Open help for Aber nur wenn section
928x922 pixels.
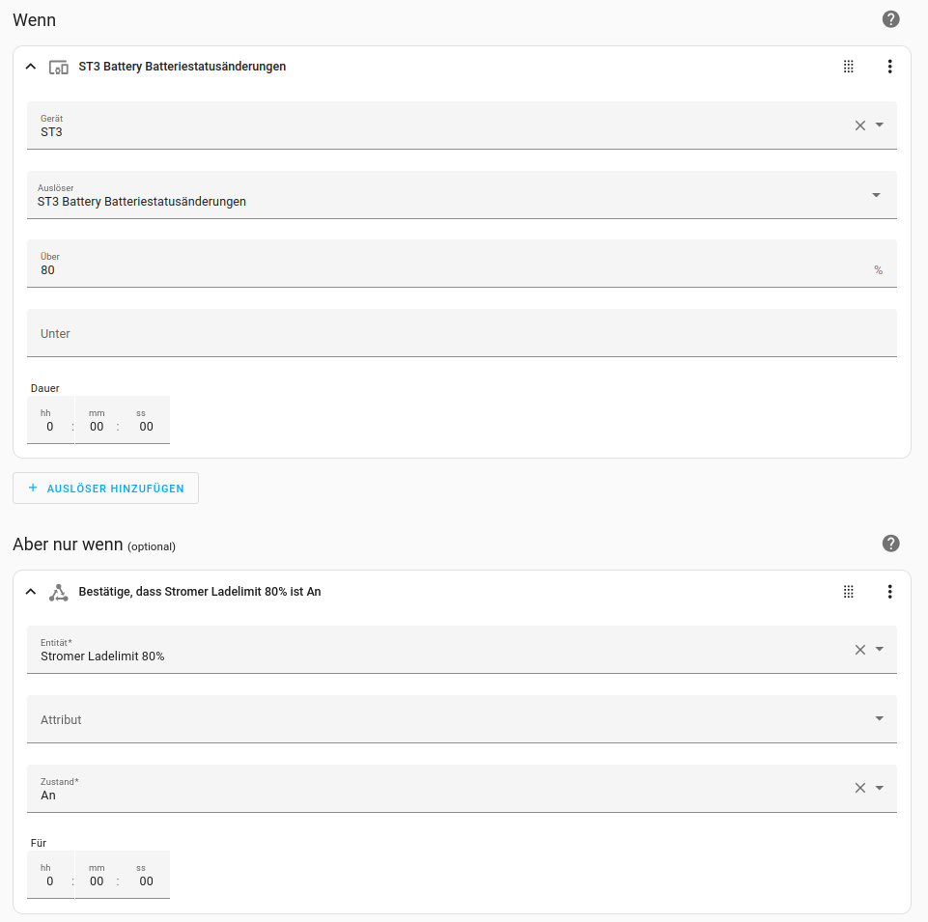pos(890,544)
